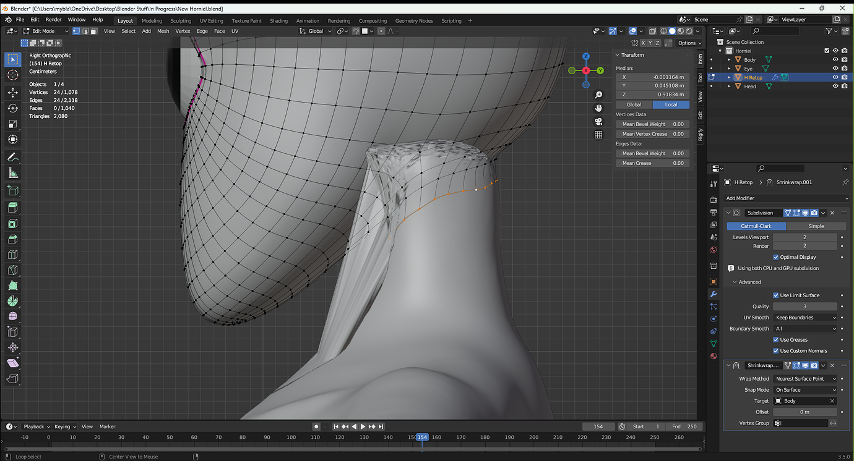Select the Annotate tool
Screen dimensions: 854x461
pos(13,157)
